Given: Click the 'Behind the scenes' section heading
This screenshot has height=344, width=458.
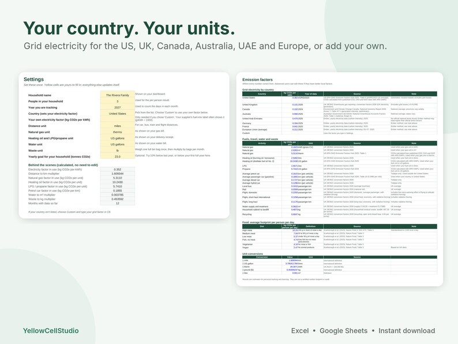Looking at the screenshot, I should click(x=63, y=165).
